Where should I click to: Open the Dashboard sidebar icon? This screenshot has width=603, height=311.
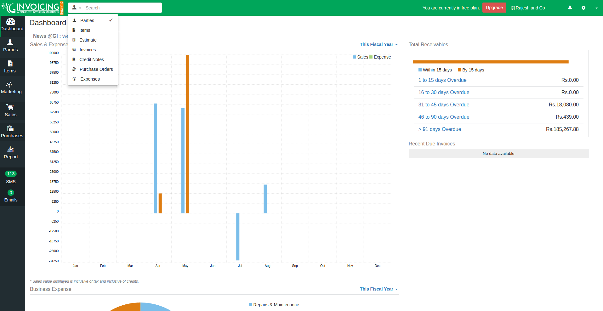11,21
